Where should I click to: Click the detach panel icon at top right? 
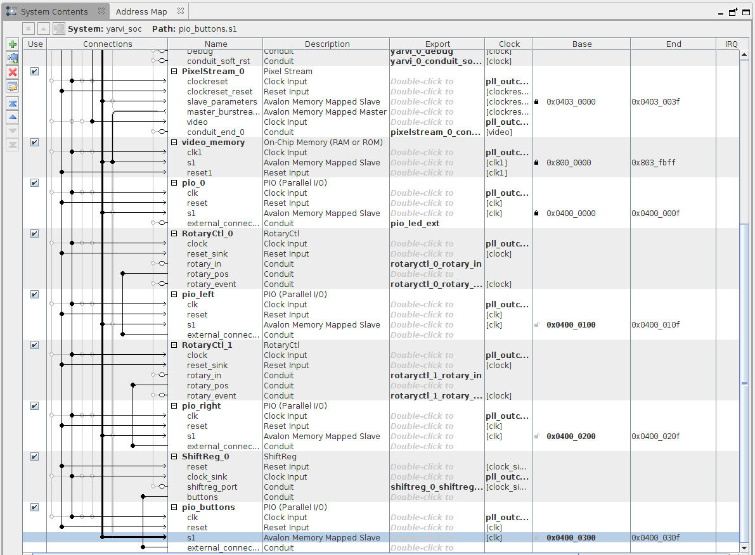733,13
